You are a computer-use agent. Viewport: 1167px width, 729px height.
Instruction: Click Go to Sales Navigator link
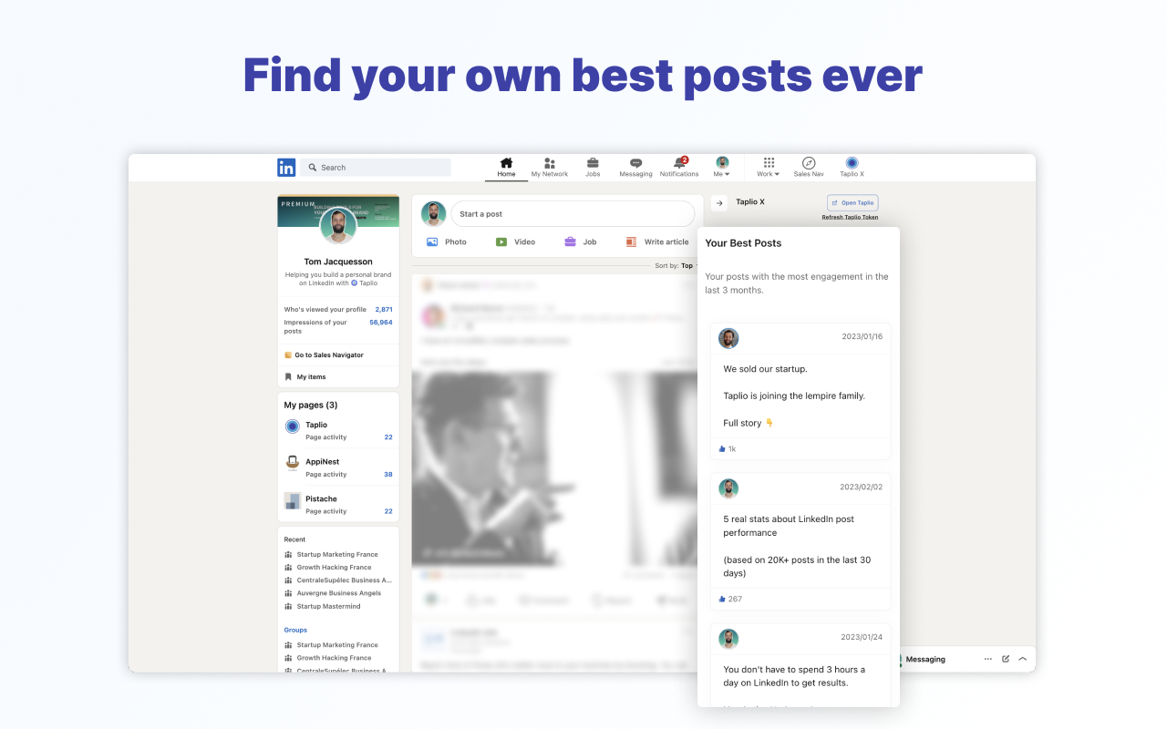tap(324, 355)
